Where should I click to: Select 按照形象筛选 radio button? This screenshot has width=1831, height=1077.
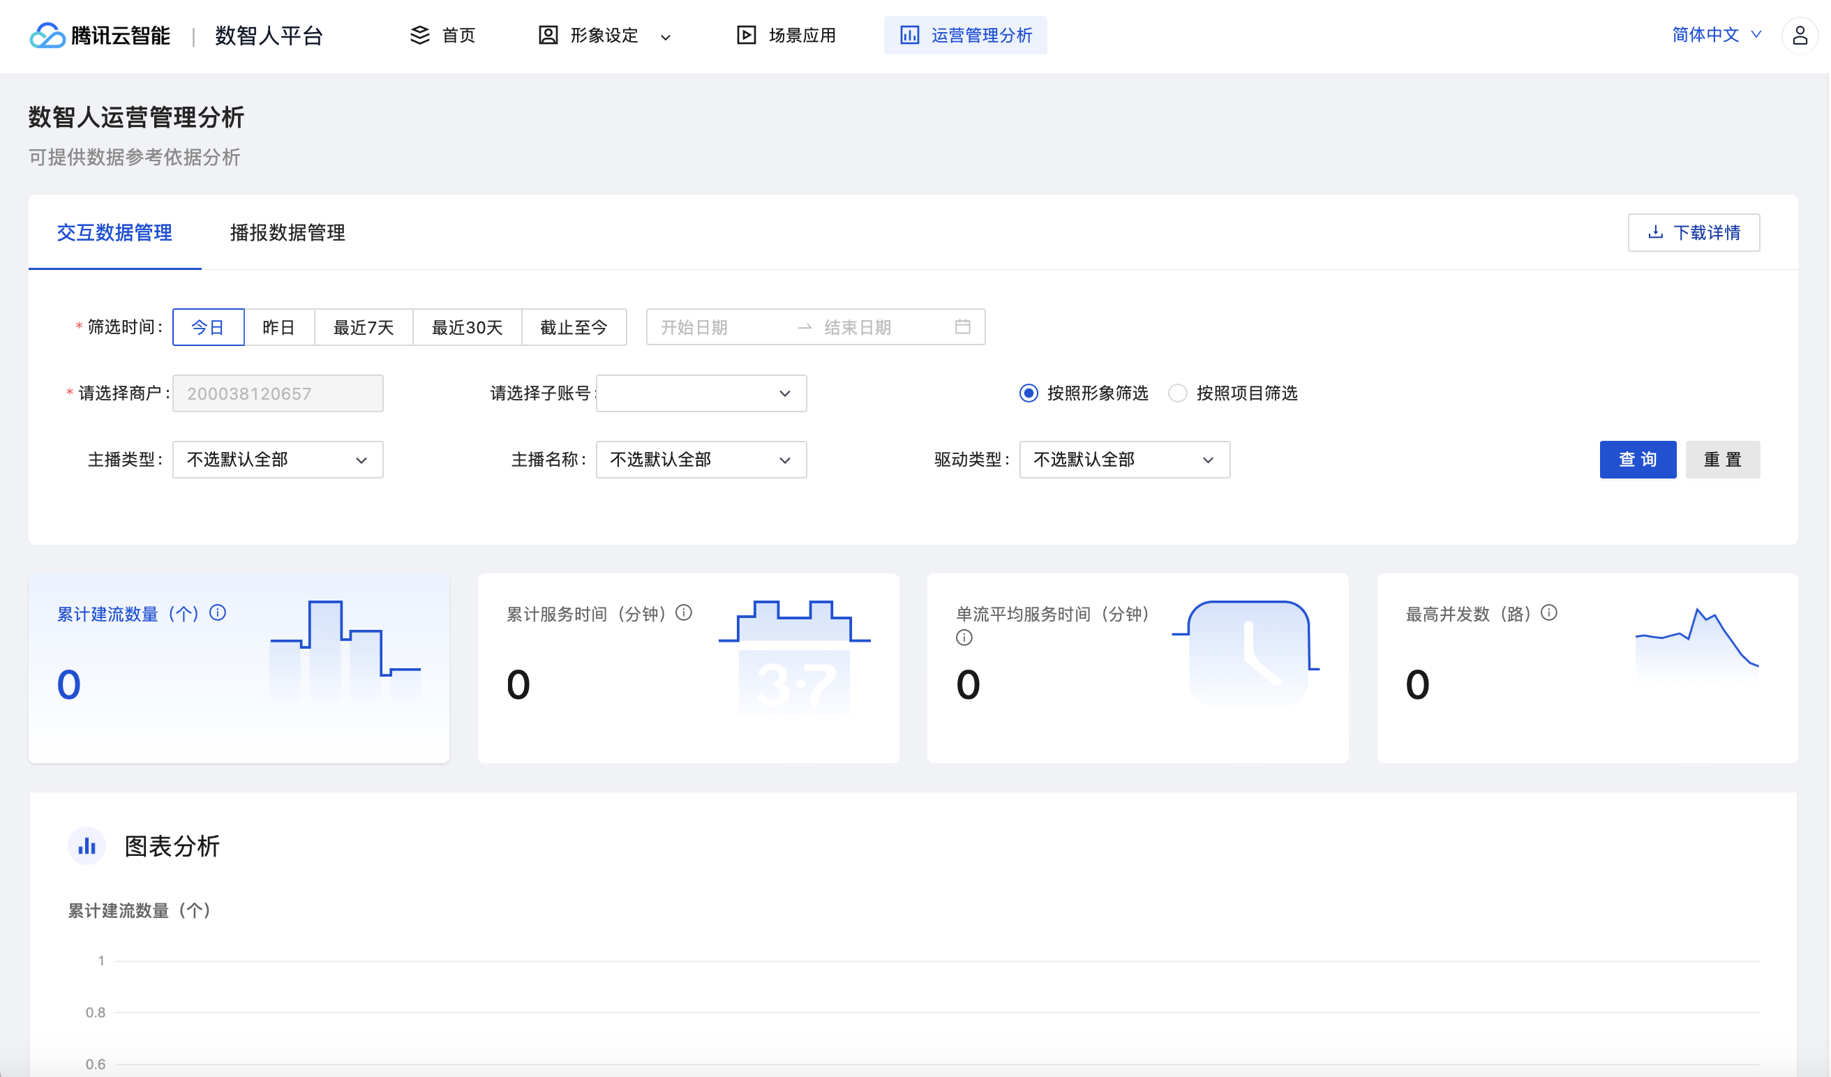coord(1028,393)
